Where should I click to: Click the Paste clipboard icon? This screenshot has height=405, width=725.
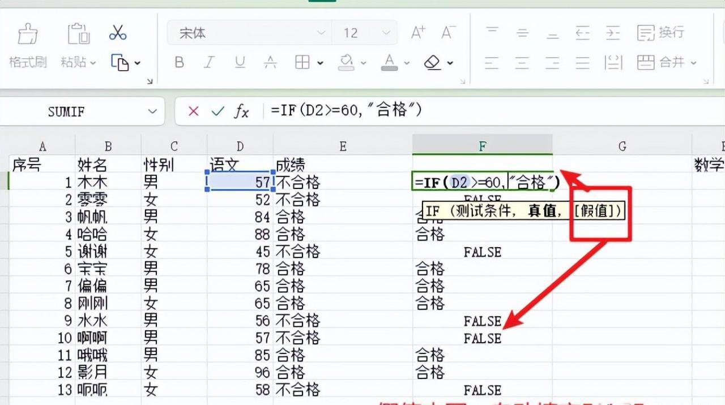(79, 34)
